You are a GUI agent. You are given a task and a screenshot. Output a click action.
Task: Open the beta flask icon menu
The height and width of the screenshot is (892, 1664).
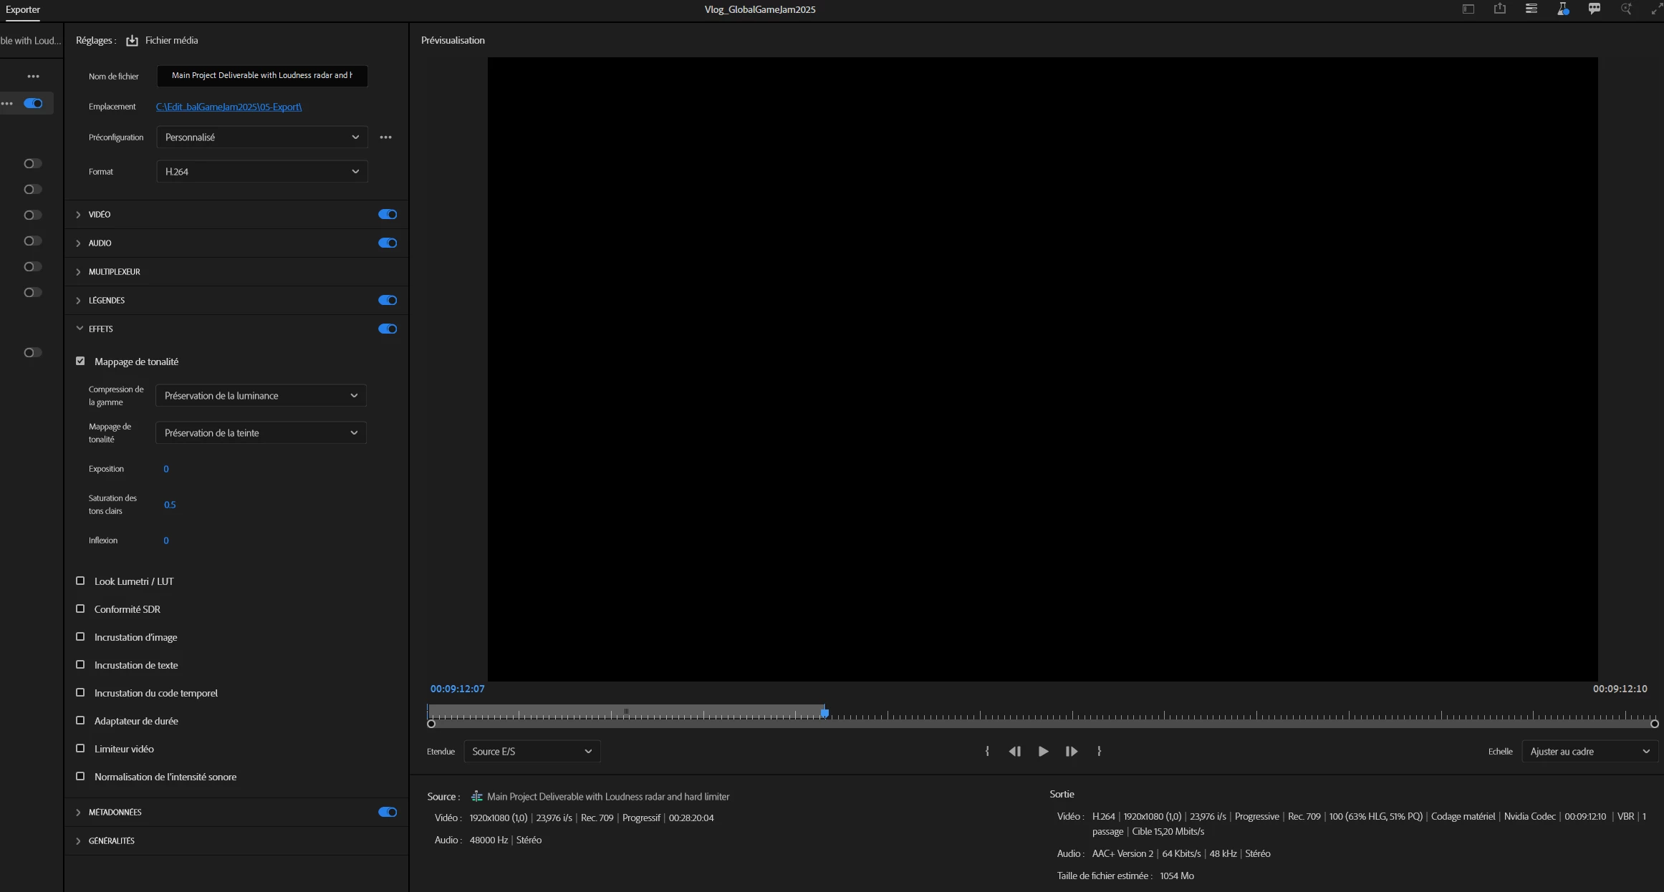coord(1562,9)
